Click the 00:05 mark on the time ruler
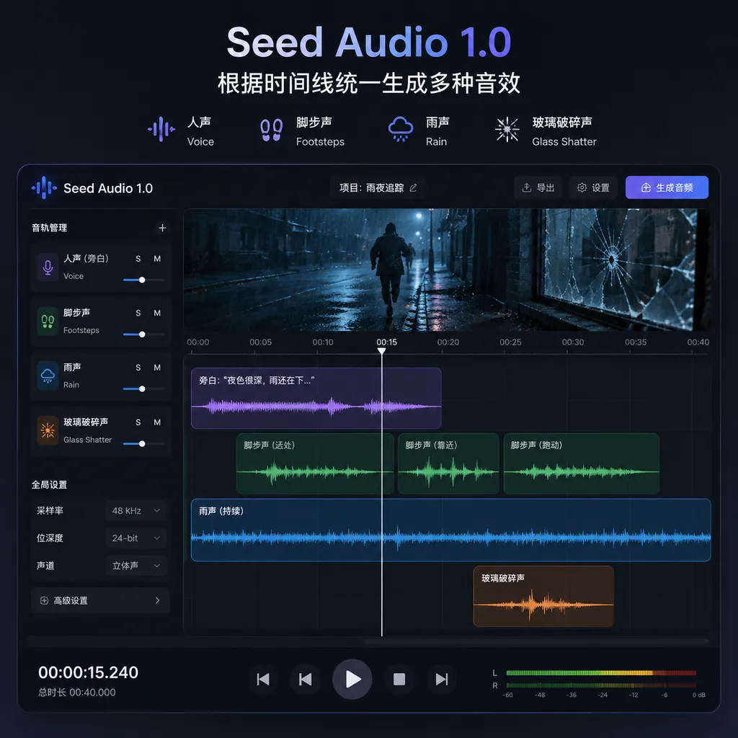Viewport: 738px width, 738px height. (260, 342)
